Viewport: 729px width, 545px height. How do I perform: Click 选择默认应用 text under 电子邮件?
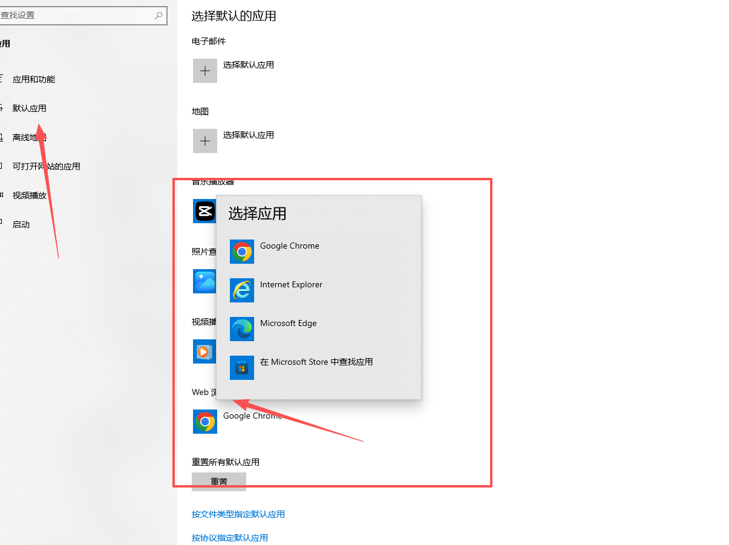[x=249, y=65]
